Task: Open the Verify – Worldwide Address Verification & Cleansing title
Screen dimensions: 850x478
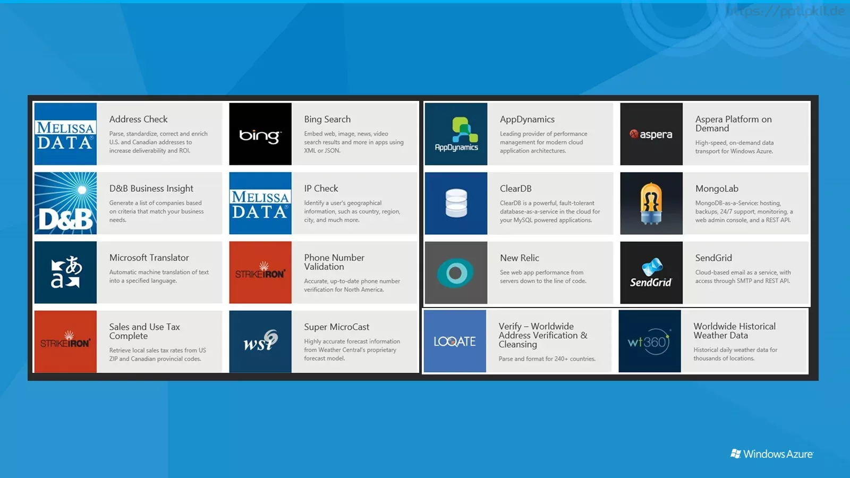Action: (x=543, y=335)
